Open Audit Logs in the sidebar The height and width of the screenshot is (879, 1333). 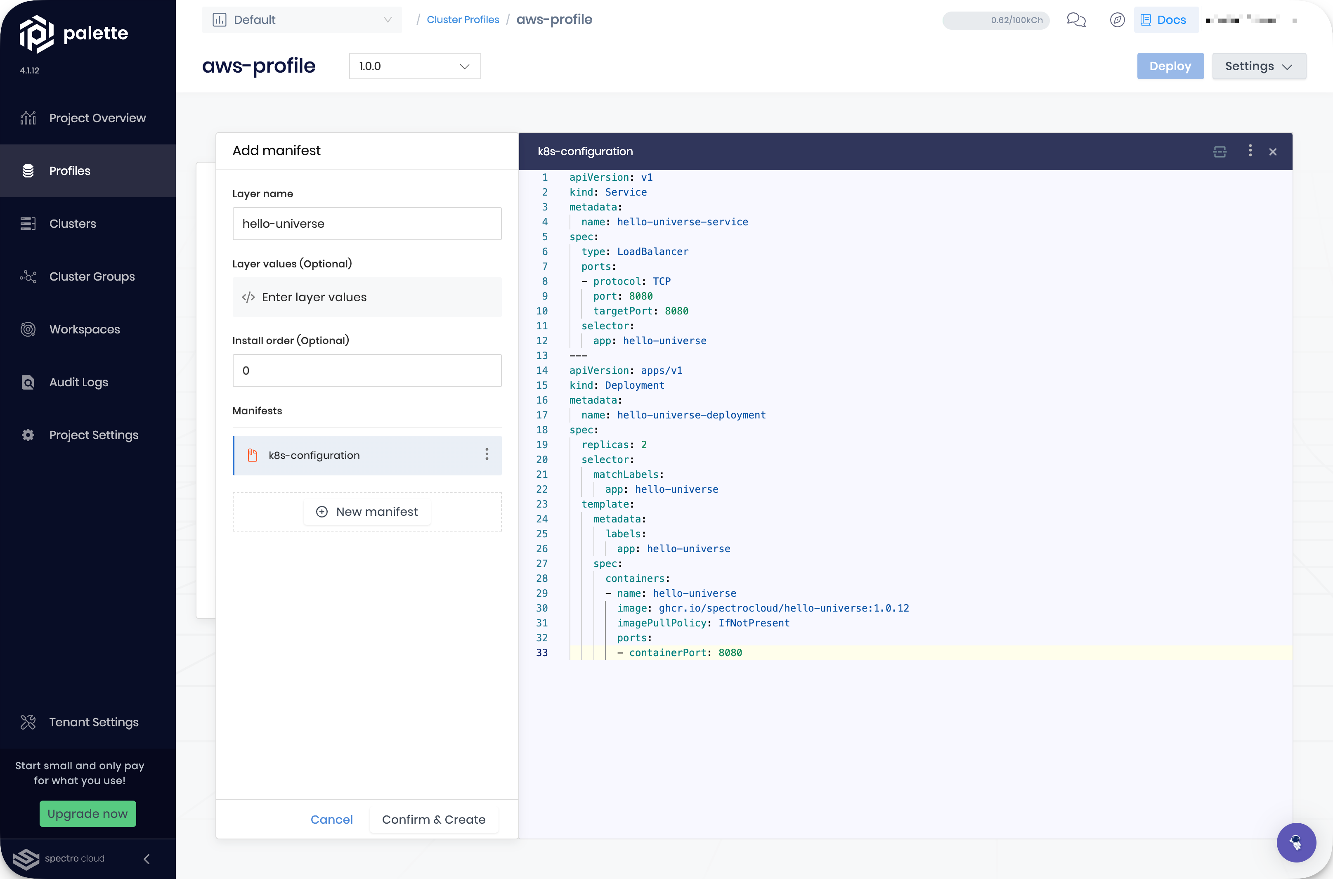tap(87, 382)
